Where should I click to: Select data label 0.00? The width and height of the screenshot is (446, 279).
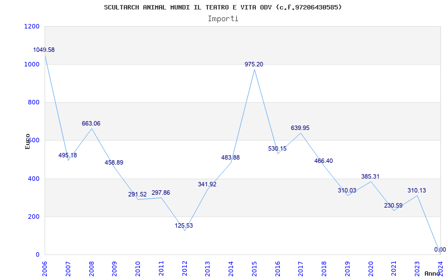point(440,249)
